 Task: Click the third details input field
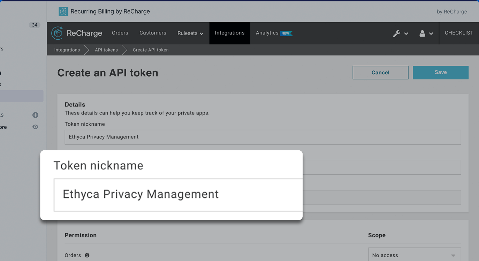382,197
